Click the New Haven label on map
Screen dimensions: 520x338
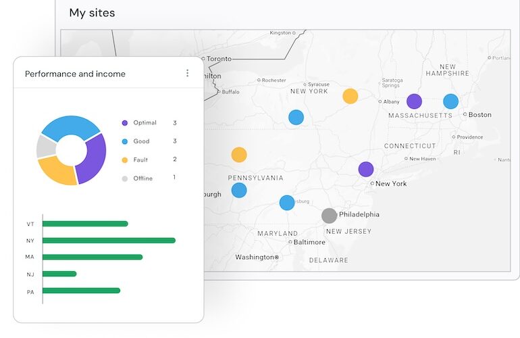423,159
